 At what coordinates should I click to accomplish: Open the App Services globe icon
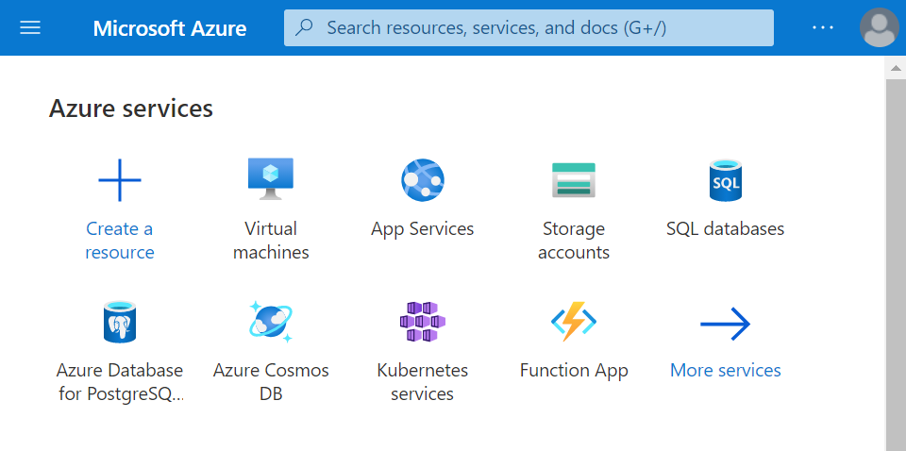(x=423, y=180)
